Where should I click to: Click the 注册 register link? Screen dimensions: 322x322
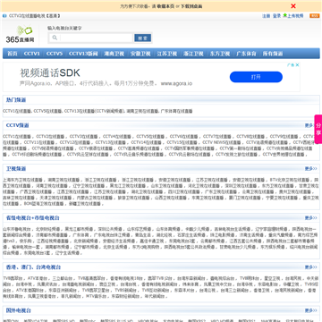tap(266, 16)
